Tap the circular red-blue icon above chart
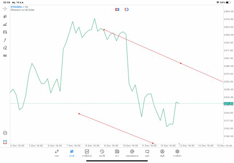 [x=127, y=9]
